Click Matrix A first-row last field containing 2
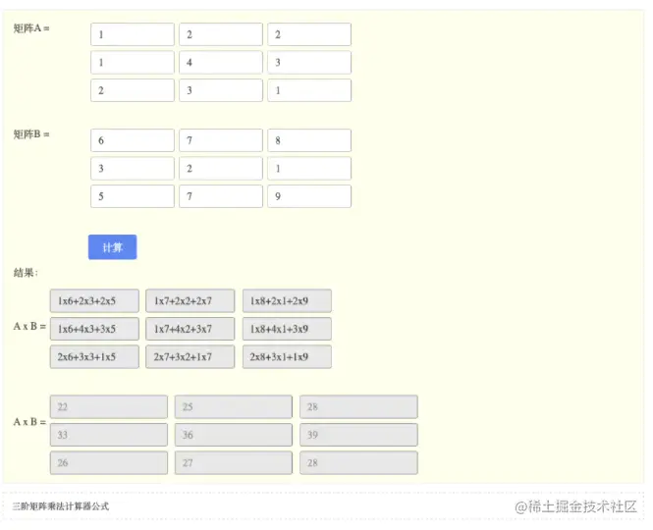653x530 pixels. coord(309,34)
